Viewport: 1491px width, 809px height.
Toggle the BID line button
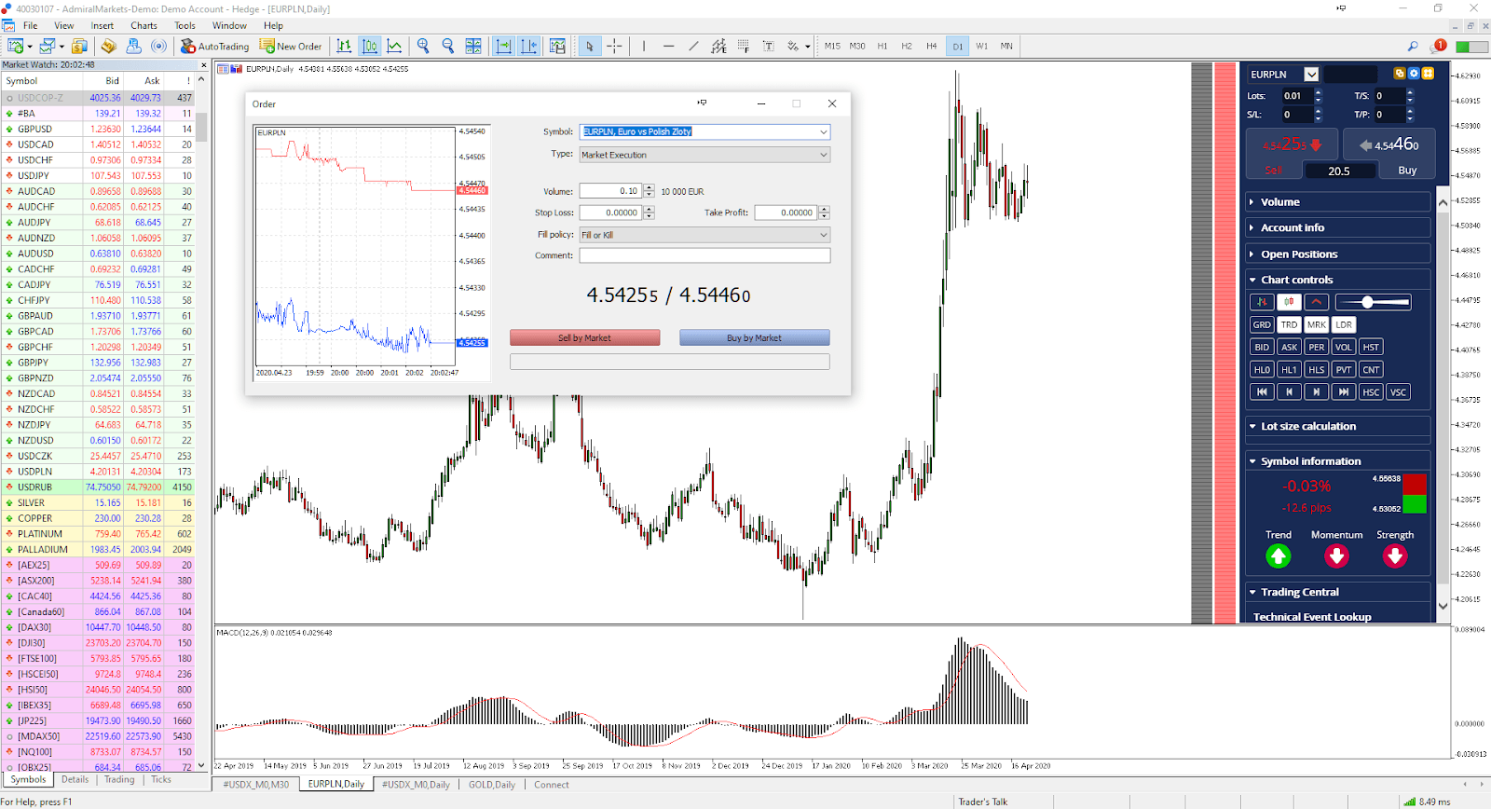tap(1262, 347)
